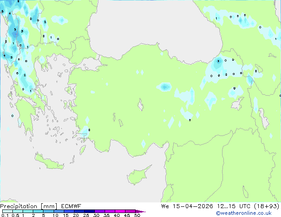
Task: Pick the 40–45 mm magenta legend swatch
Action: (120, 211)
